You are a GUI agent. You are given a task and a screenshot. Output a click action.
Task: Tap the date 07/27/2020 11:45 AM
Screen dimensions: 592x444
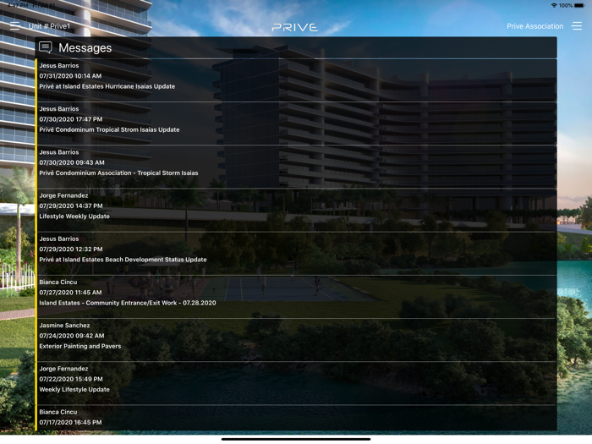coord(70,293)
